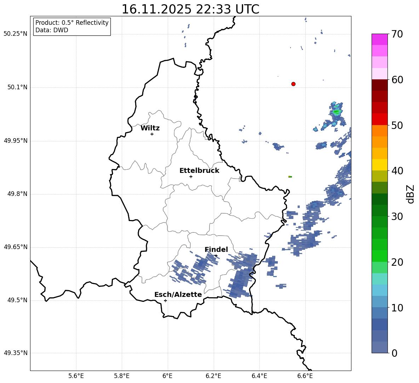Click the colorbar tick value 10
The height and width of the screenshot is (383, 419).
(397, 308)
